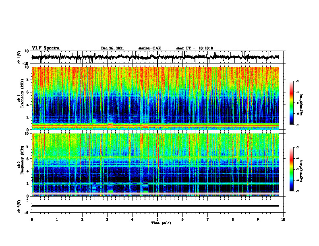The height and width of the screenshot is (246, 319).
Task: Click the "6" tick on the time axis
Action: pyautogui.click(x=183, y=219)
